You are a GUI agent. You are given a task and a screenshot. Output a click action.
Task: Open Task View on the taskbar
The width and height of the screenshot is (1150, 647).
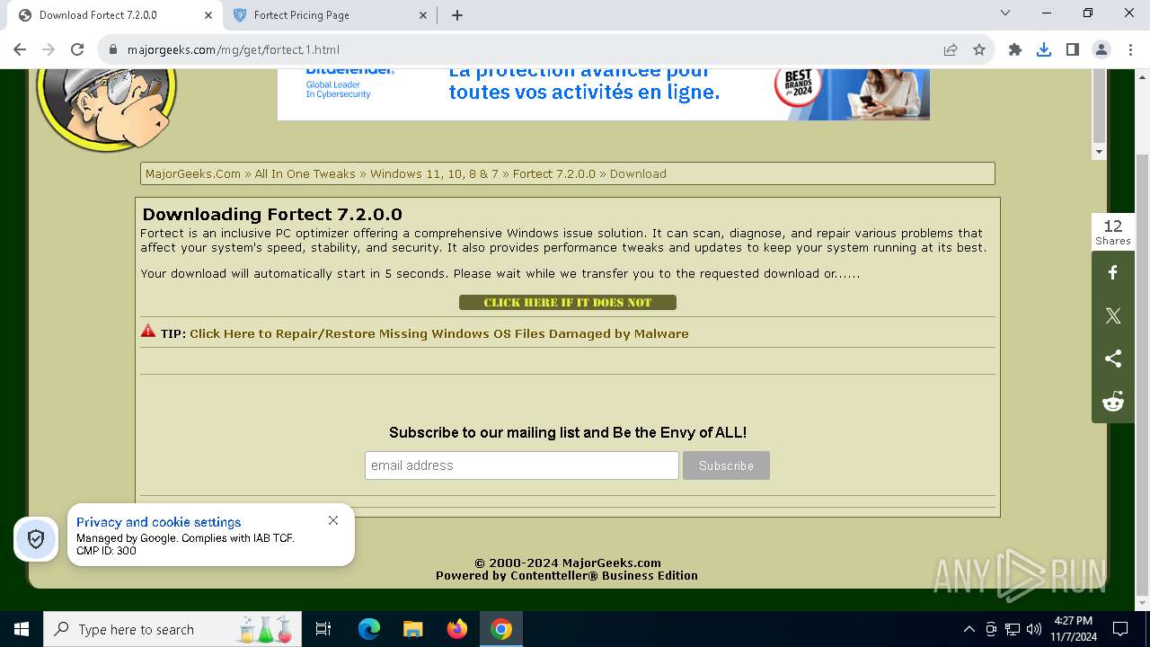pos(323,629)
